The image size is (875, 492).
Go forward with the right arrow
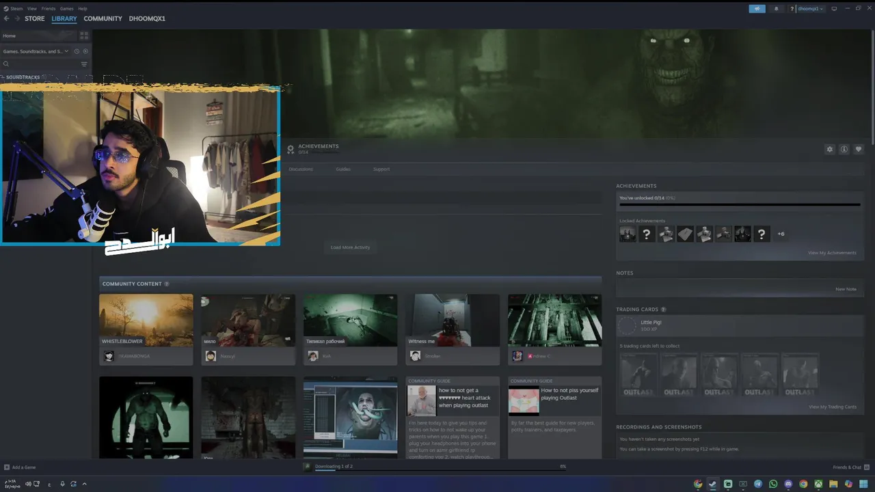tap(17, 18)
